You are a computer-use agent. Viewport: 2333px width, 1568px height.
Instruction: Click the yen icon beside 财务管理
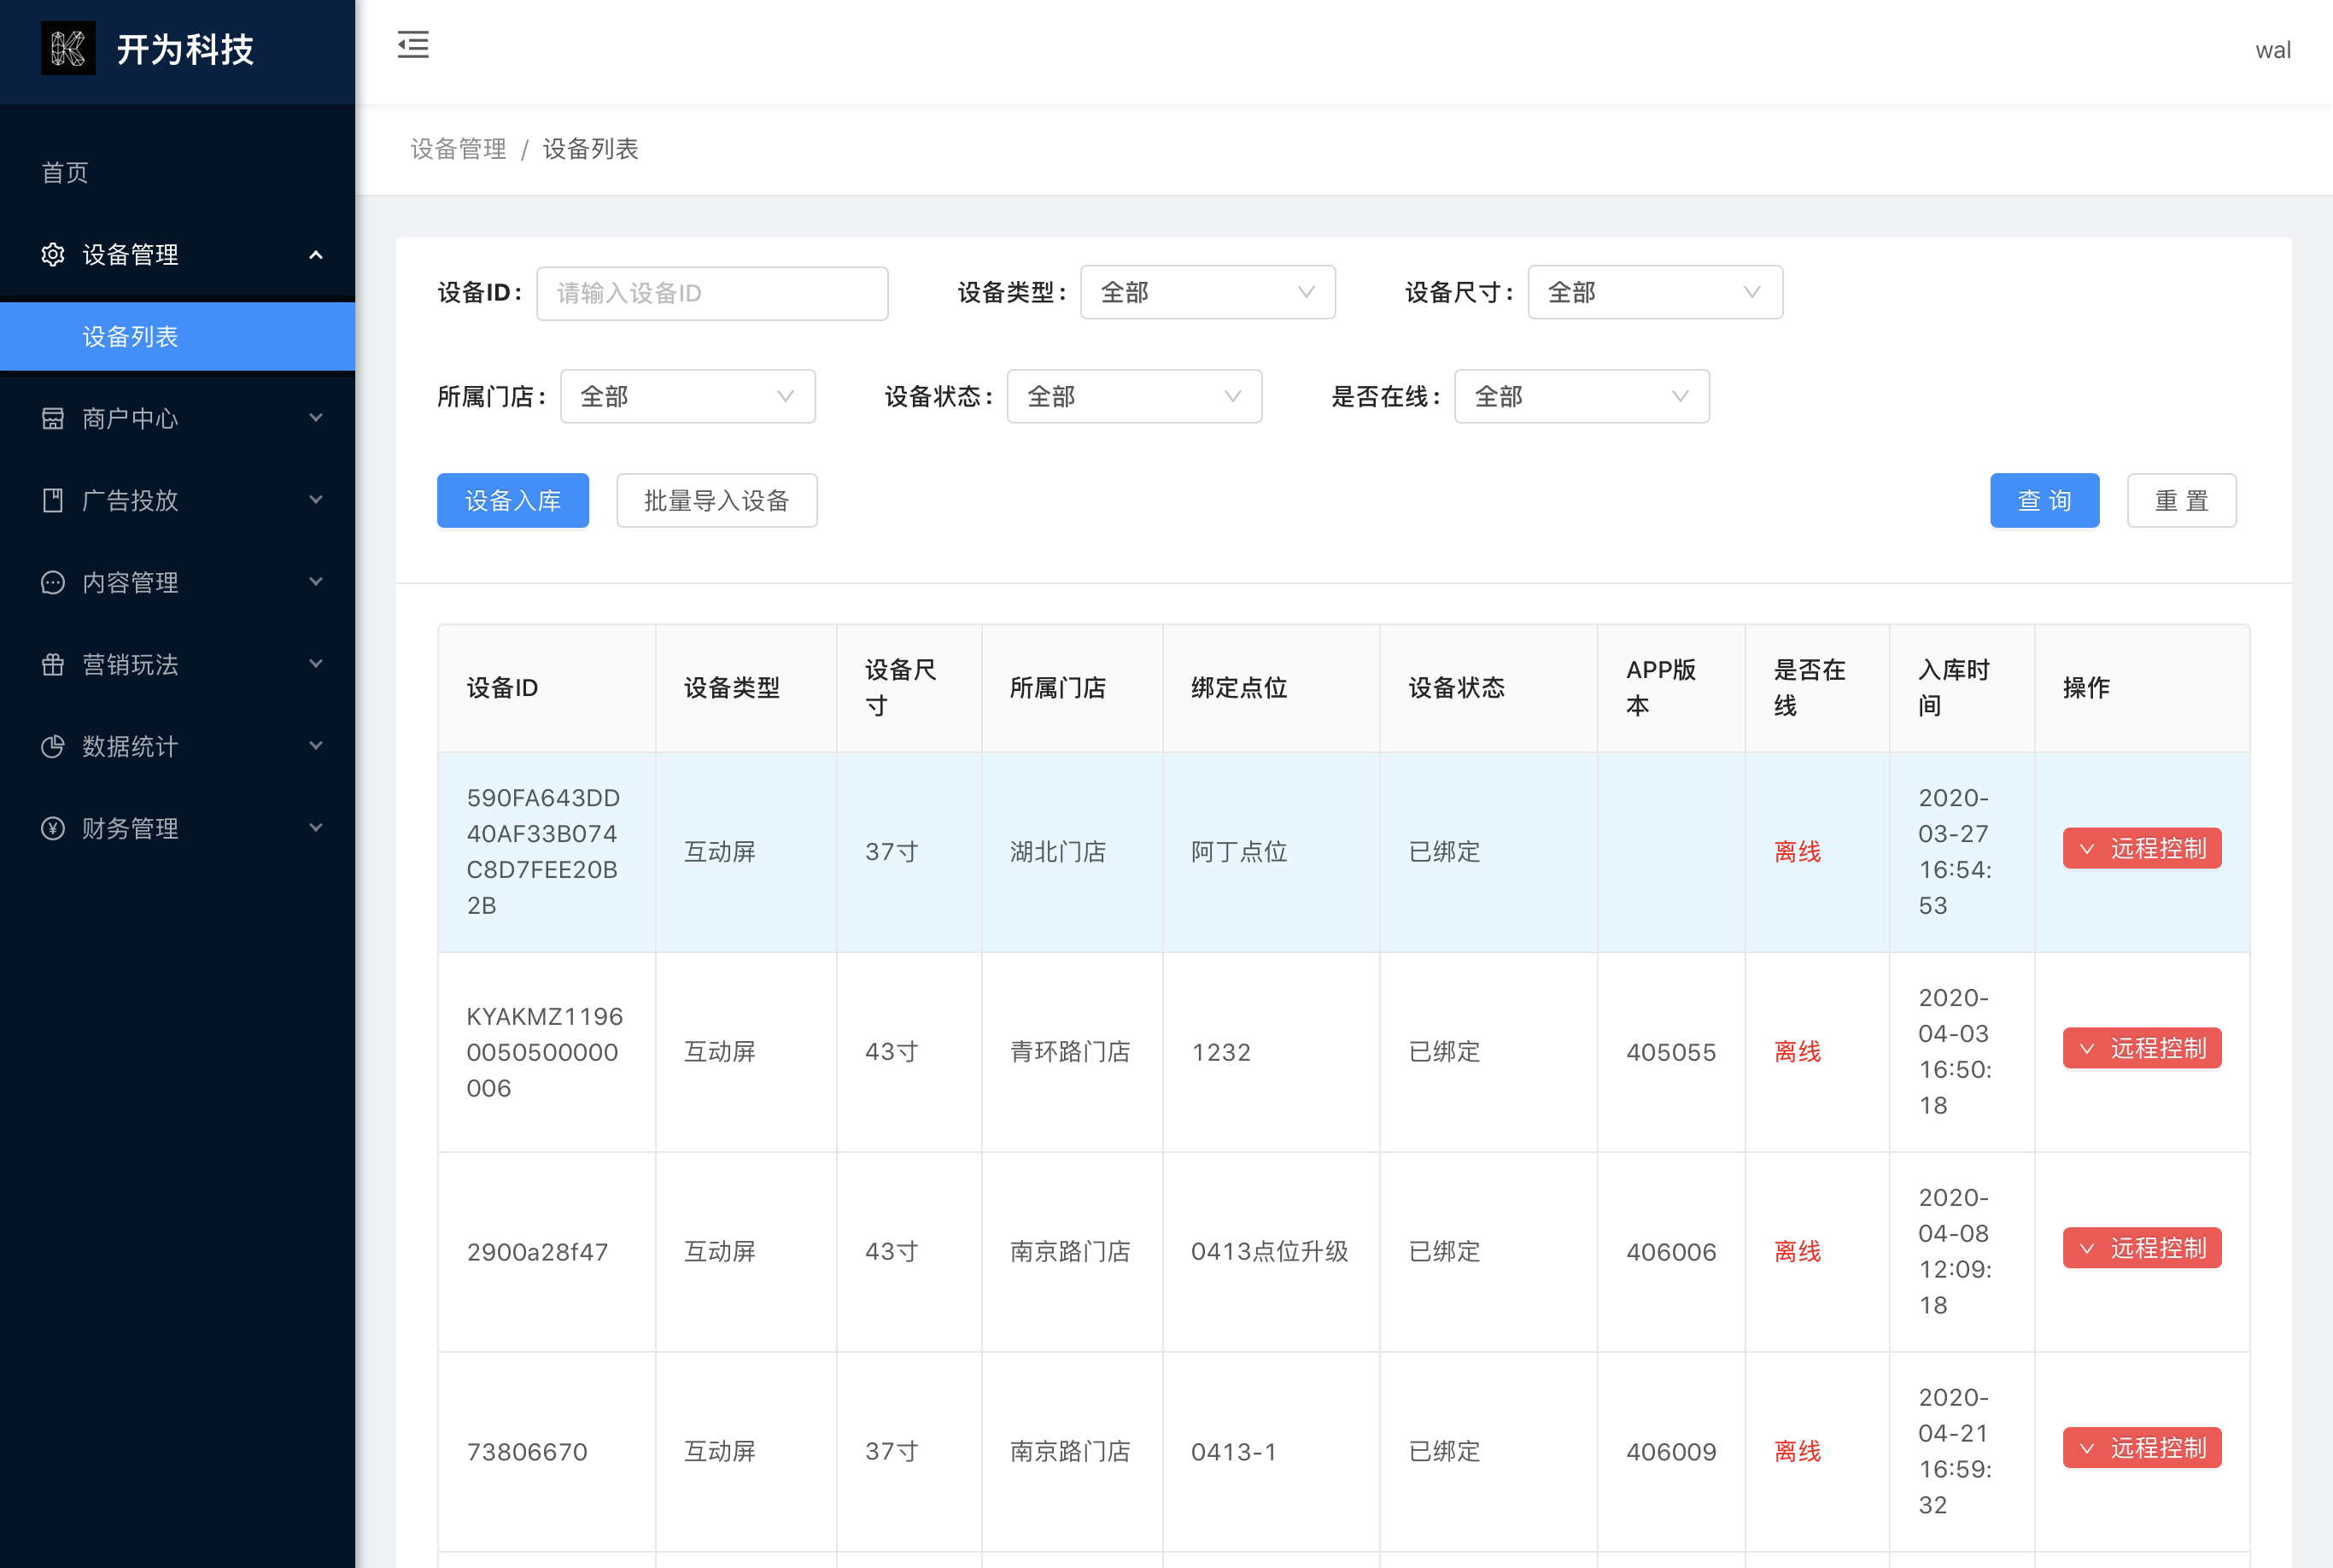point(53,828)
